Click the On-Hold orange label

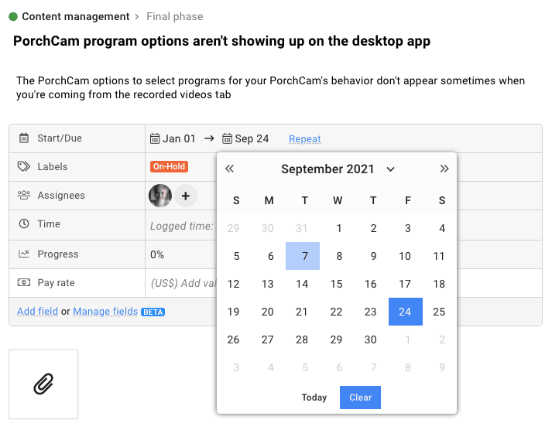pos(169,166)
